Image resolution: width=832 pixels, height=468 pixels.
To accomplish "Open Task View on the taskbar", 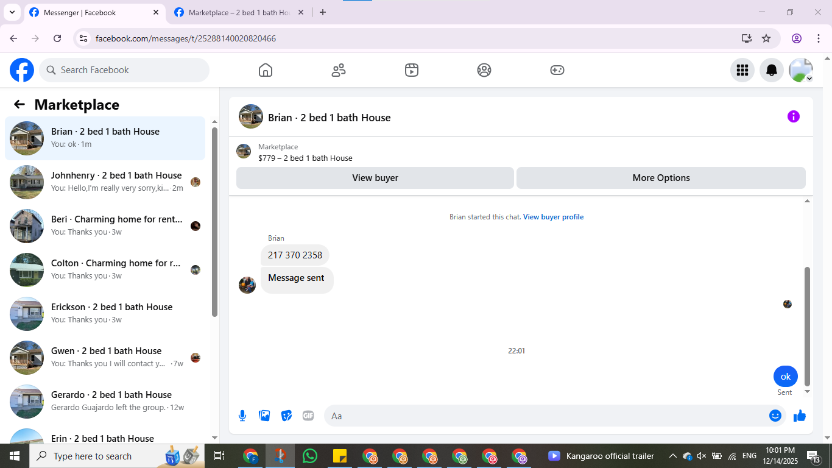I will (219, 456).
